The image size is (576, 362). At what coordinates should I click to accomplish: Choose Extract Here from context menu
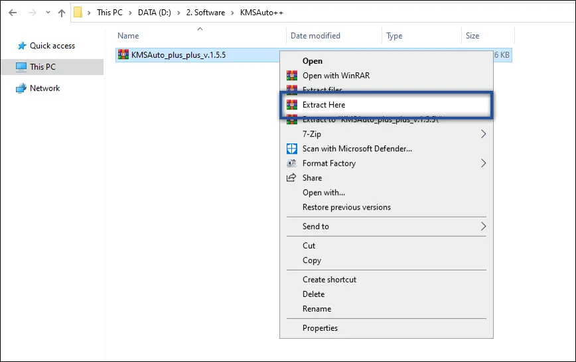coord(324,105)
